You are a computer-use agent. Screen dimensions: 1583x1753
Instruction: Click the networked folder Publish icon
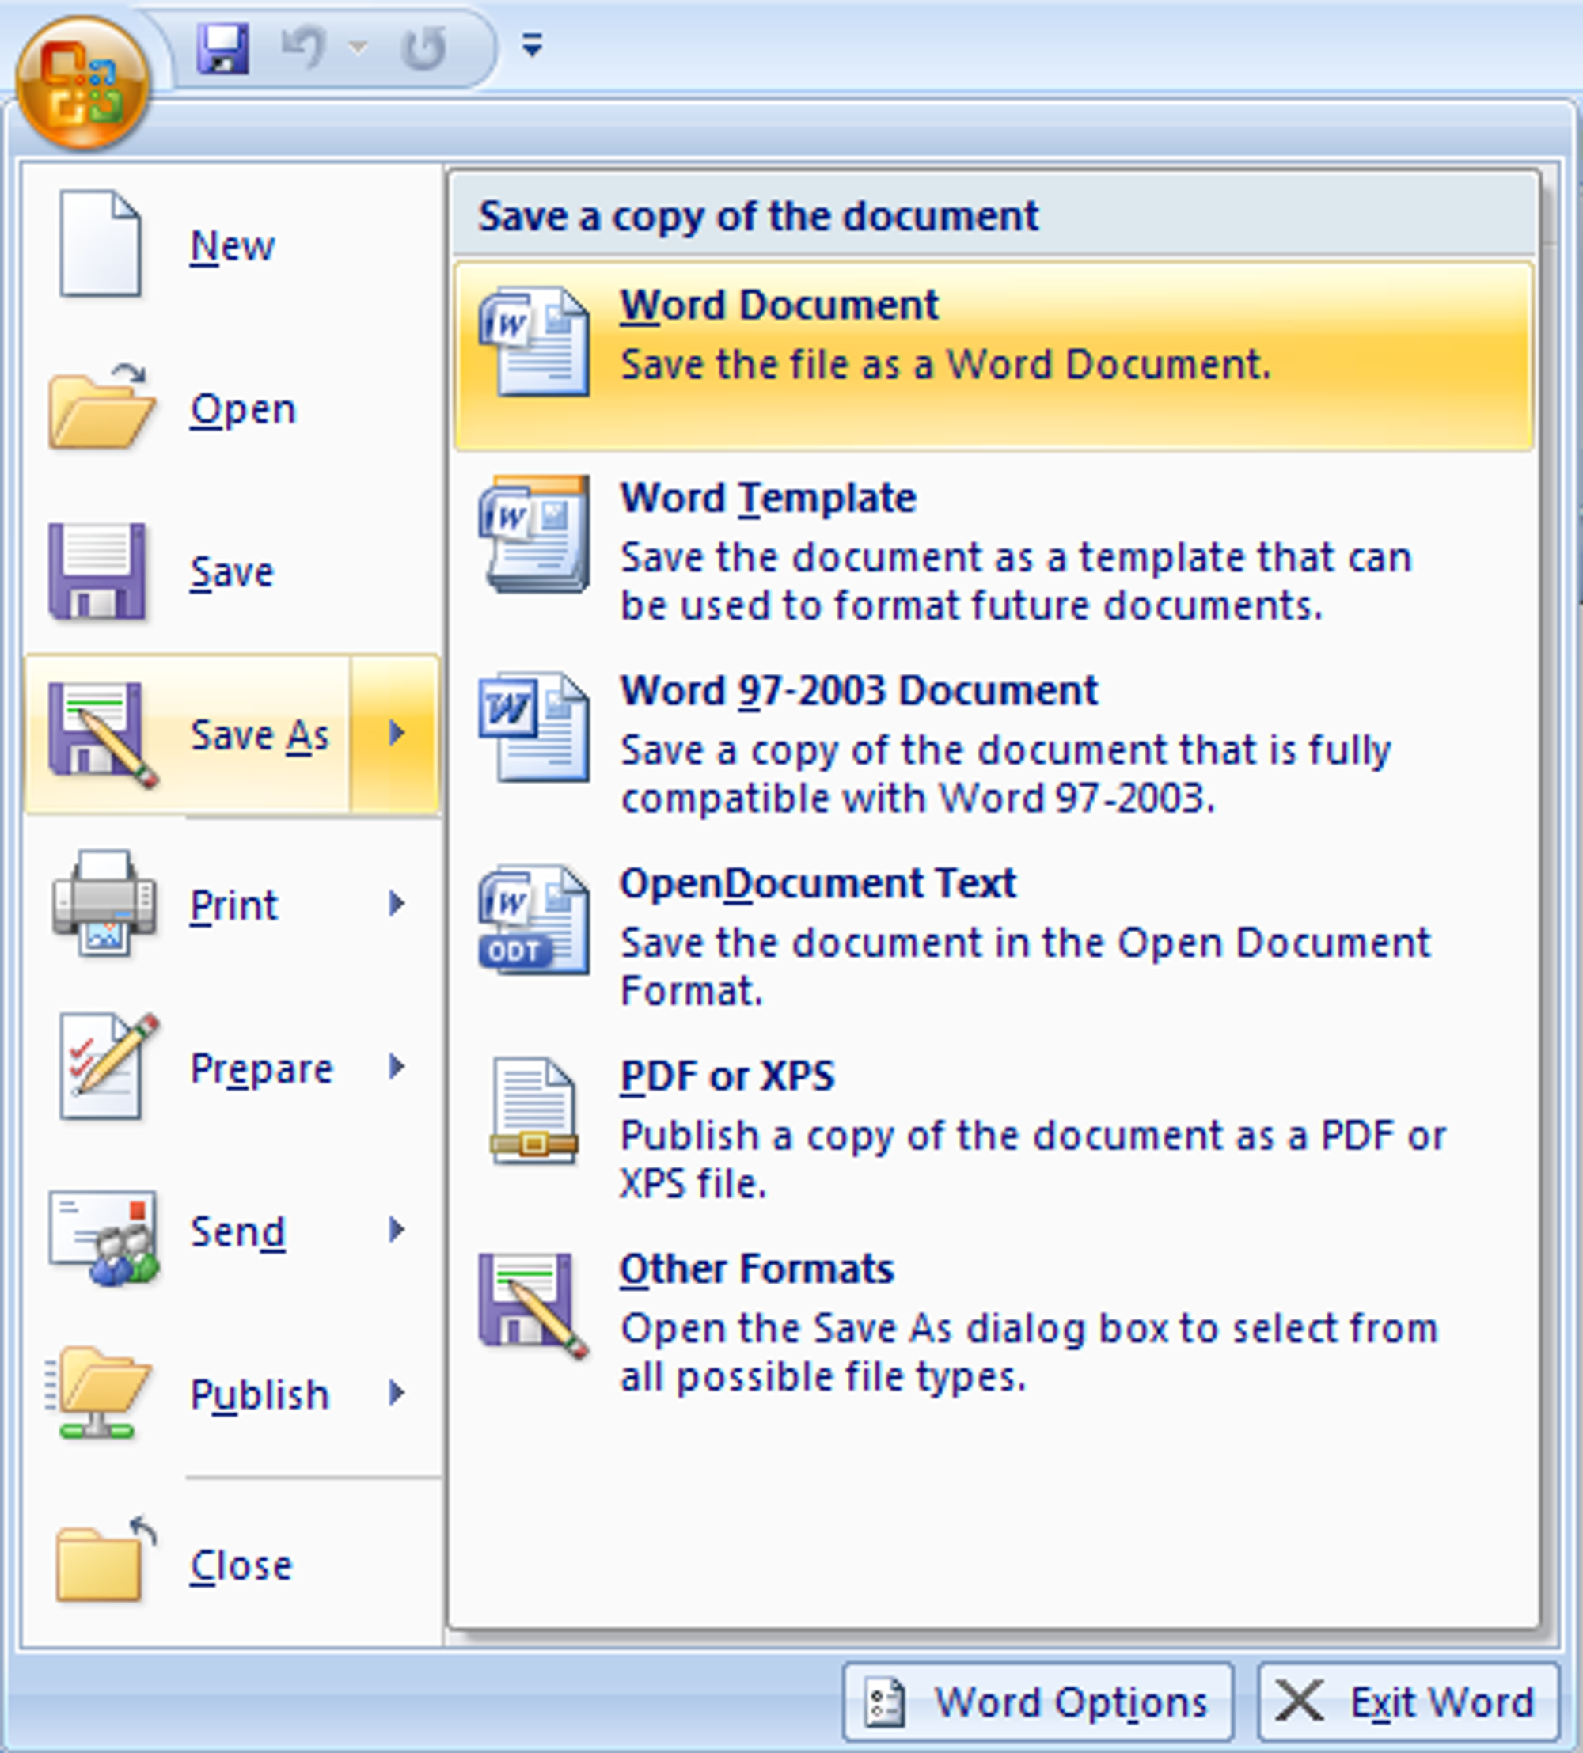click(98, 1391)
